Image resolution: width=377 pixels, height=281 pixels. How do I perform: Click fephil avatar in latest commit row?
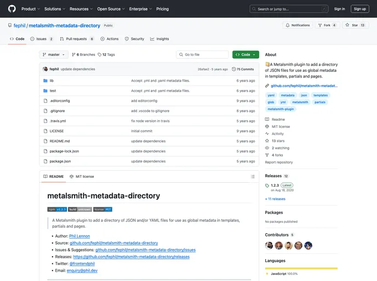45,69
